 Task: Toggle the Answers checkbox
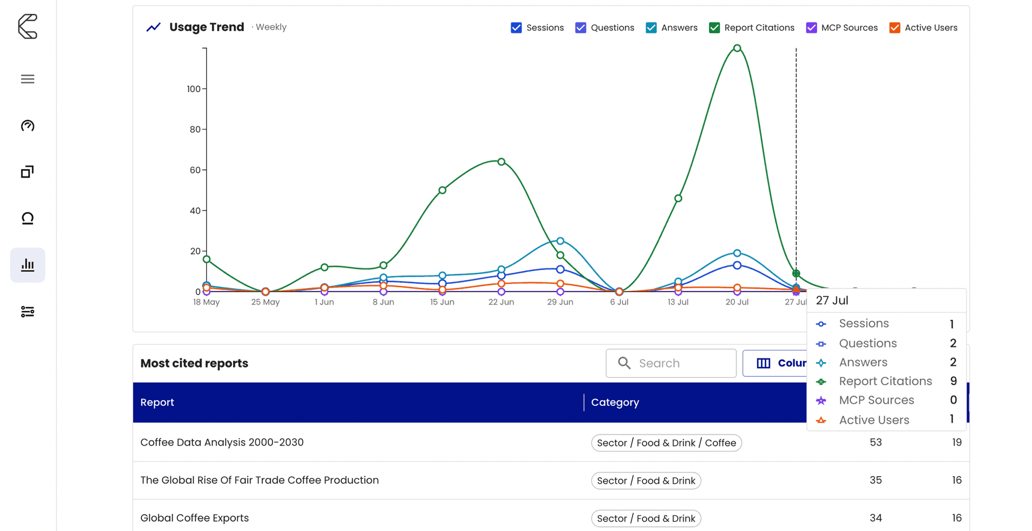coord(651,27)
